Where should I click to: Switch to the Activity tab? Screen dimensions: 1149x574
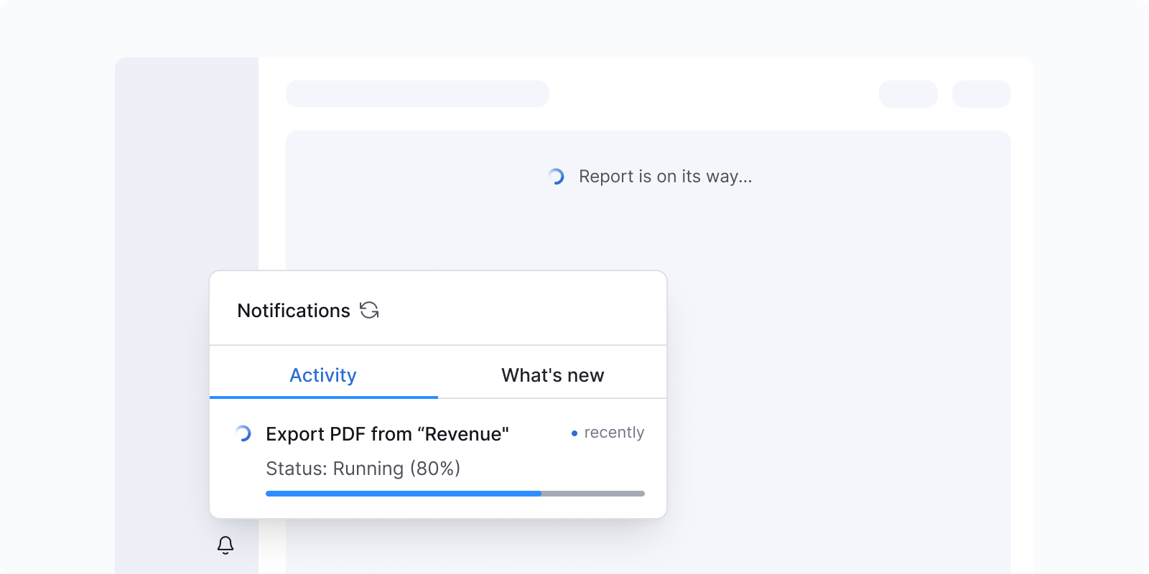coord(323,373)
